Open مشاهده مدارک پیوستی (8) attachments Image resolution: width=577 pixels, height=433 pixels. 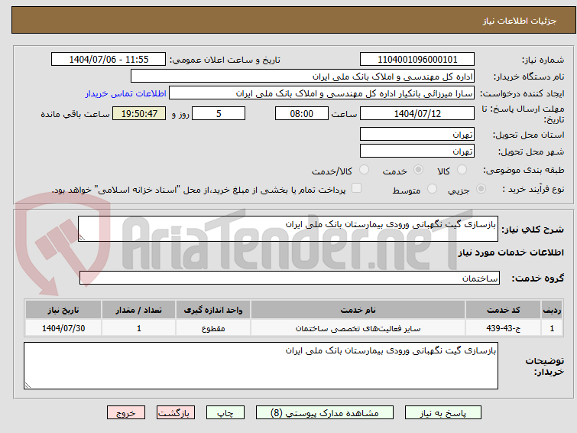point(325,413)
